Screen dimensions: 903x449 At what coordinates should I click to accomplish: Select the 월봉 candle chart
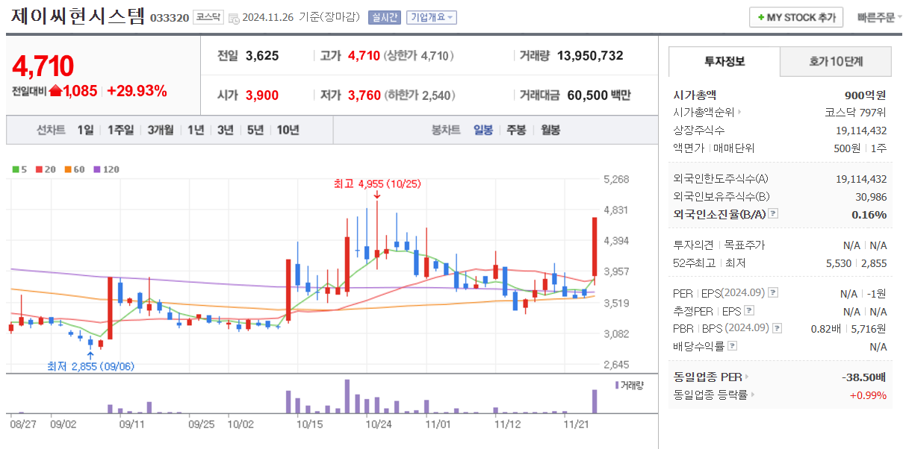click(550, 130)
